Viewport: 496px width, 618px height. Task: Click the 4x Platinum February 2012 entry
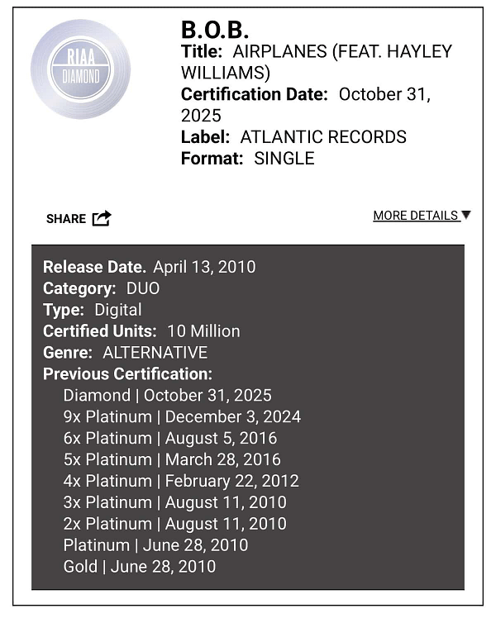tap(181, 481)
